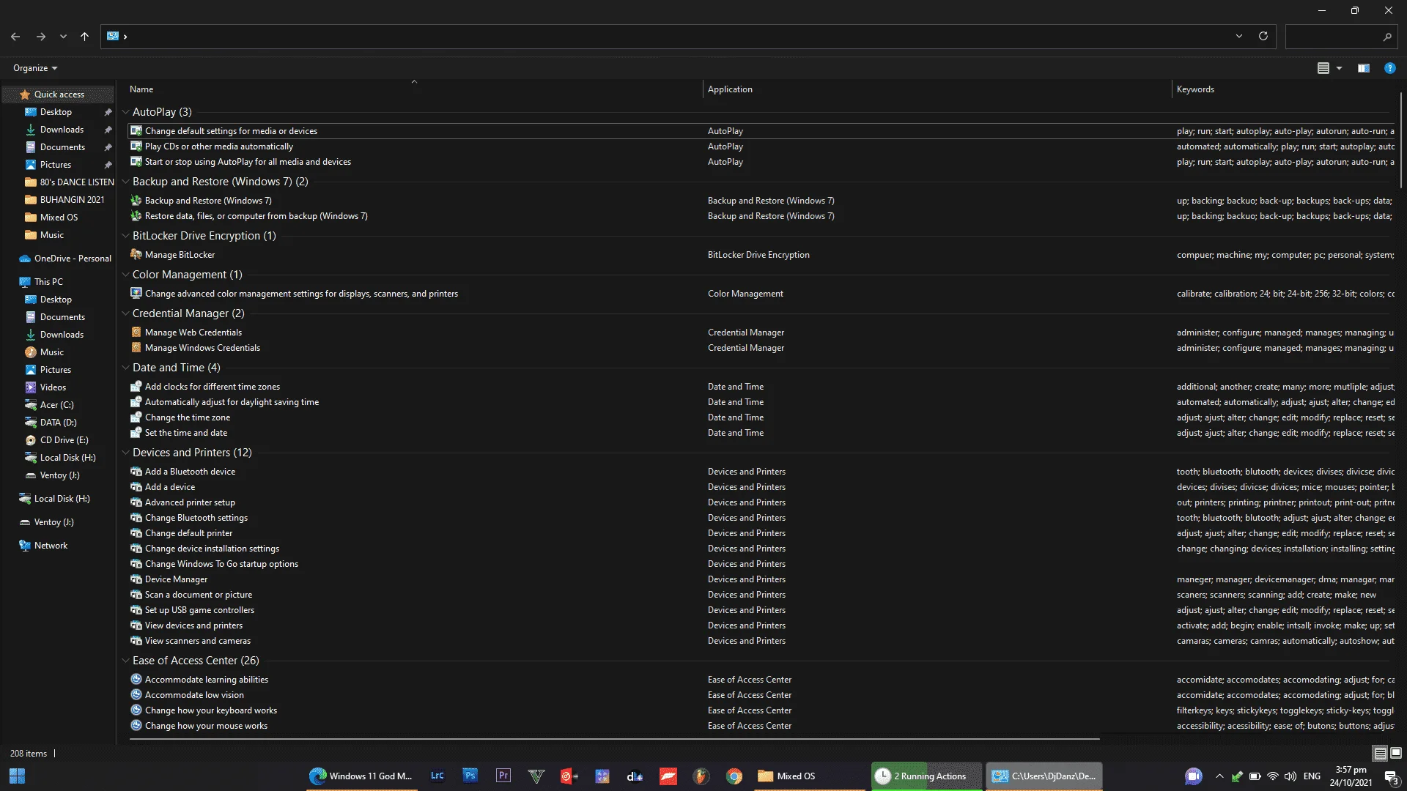
Task: Switch to large icons view in status bar
Action: point(1396,753)
